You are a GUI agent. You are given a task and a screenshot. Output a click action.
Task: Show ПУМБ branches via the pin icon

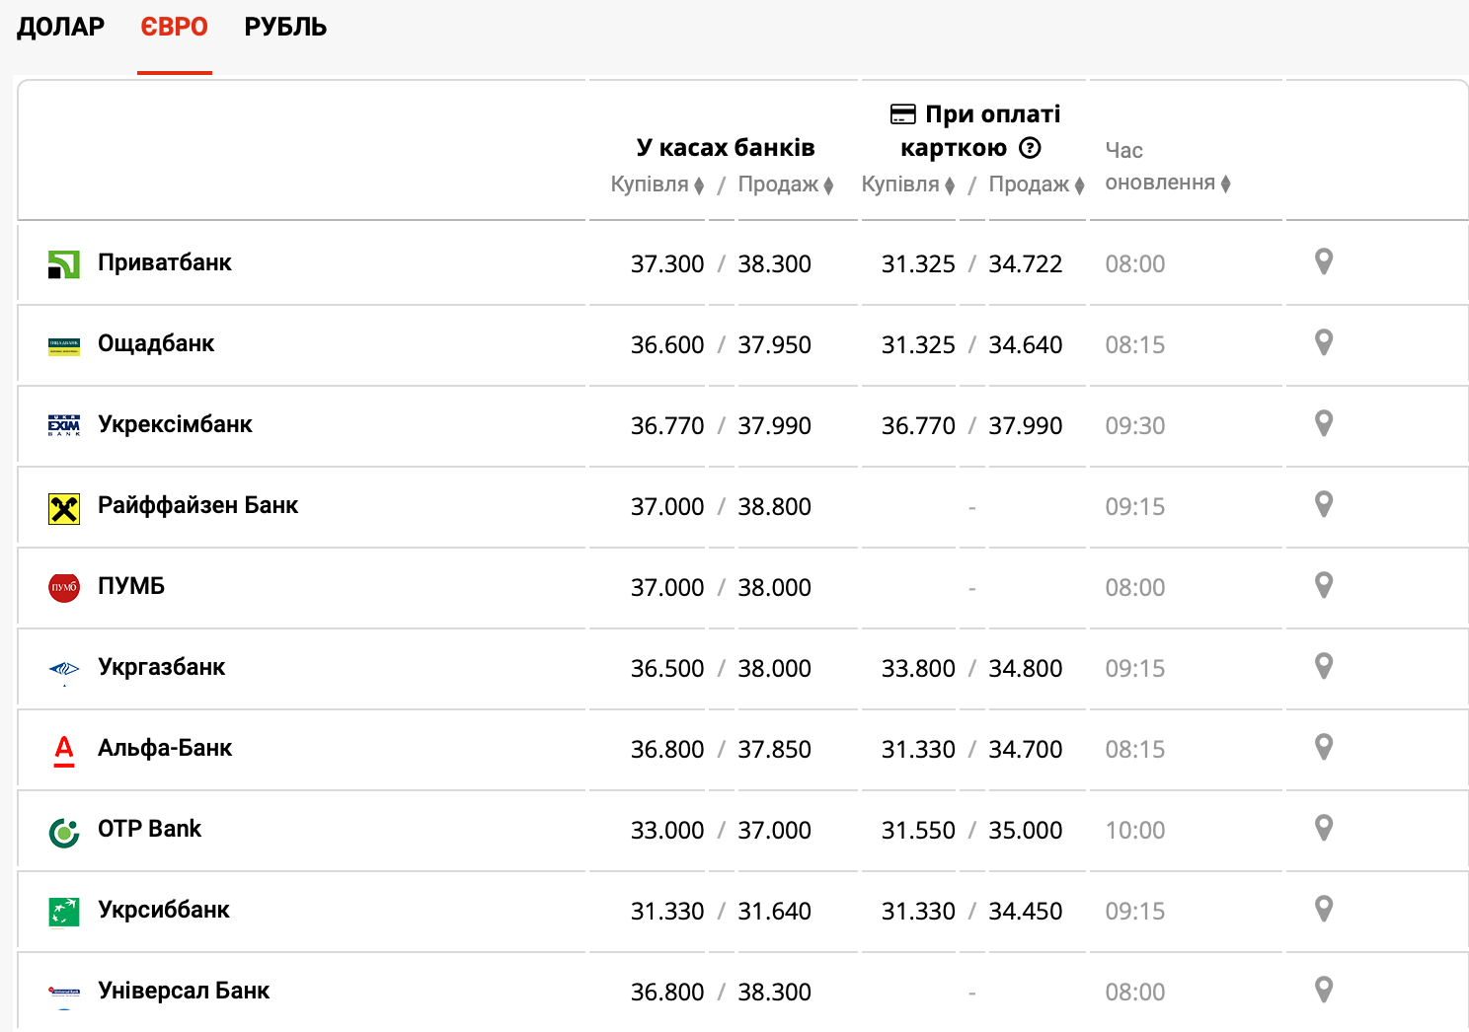click(1324, 586)
